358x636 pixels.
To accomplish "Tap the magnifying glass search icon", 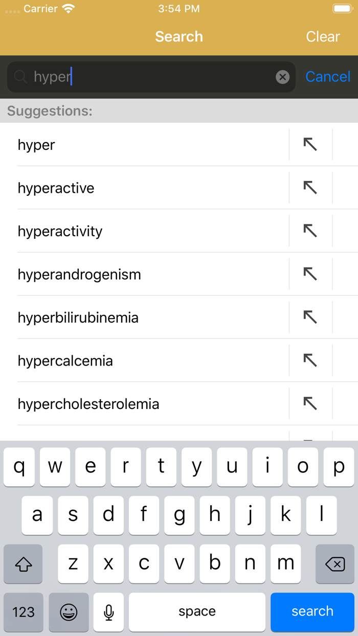I will pyautogui.click(x=20, y=77).
